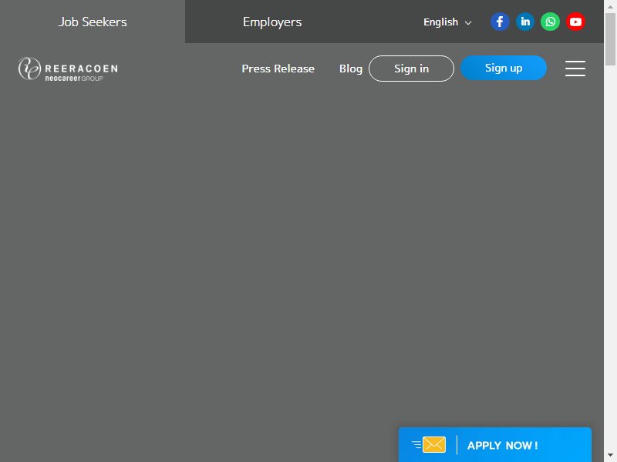Open the Press Release link

coord(278,69)
